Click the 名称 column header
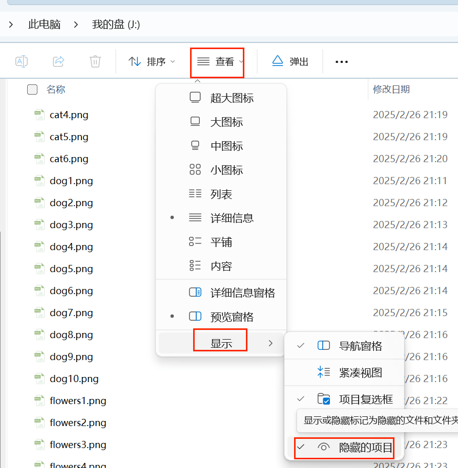 pos(56,89)
